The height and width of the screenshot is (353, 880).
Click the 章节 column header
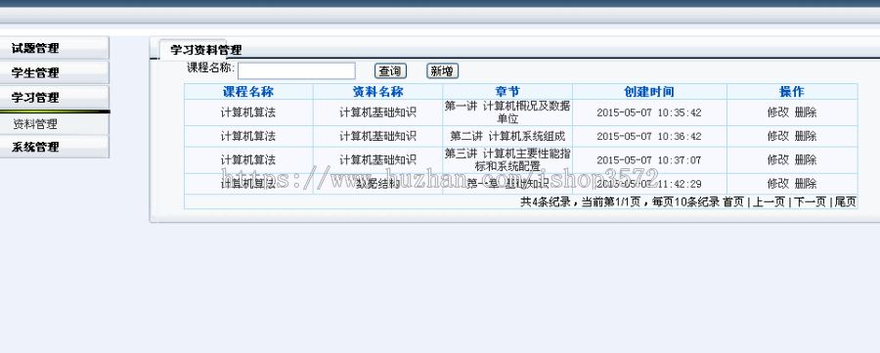507,92
